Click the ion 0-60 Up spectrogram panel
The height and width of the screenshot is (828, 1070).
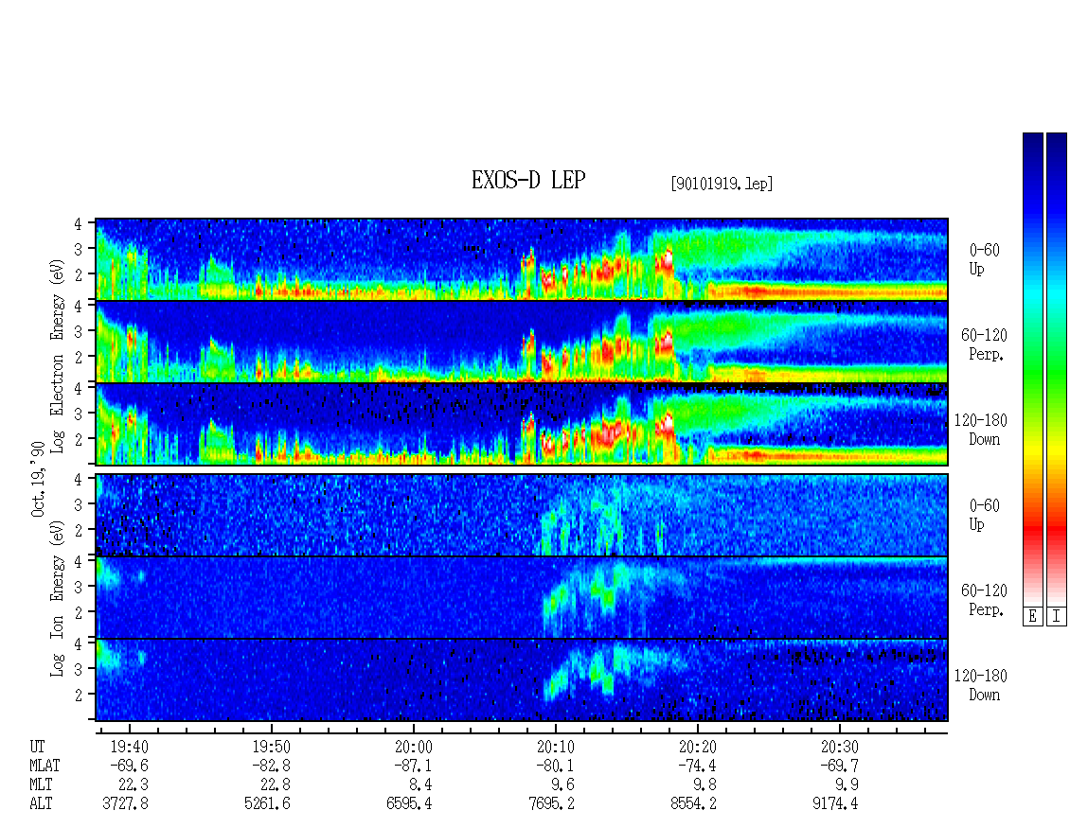pos(522,515)
